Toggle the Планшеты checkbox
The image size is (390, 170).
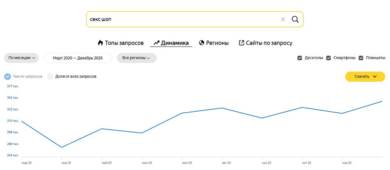click(x=361, y=58)
